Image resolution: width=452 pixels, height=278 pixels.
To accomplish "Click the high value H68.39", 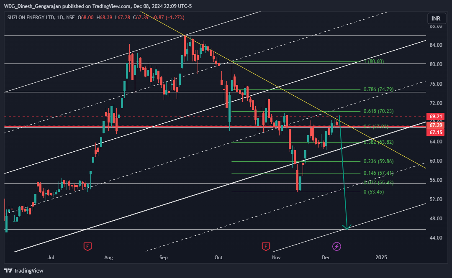I will coord(104,18).
